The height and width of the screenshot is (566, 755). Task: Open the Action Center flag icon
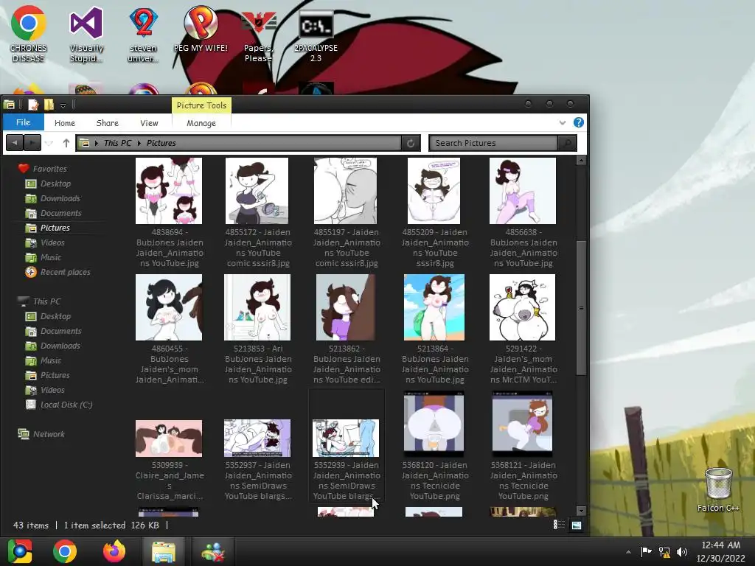pos(646,551)
